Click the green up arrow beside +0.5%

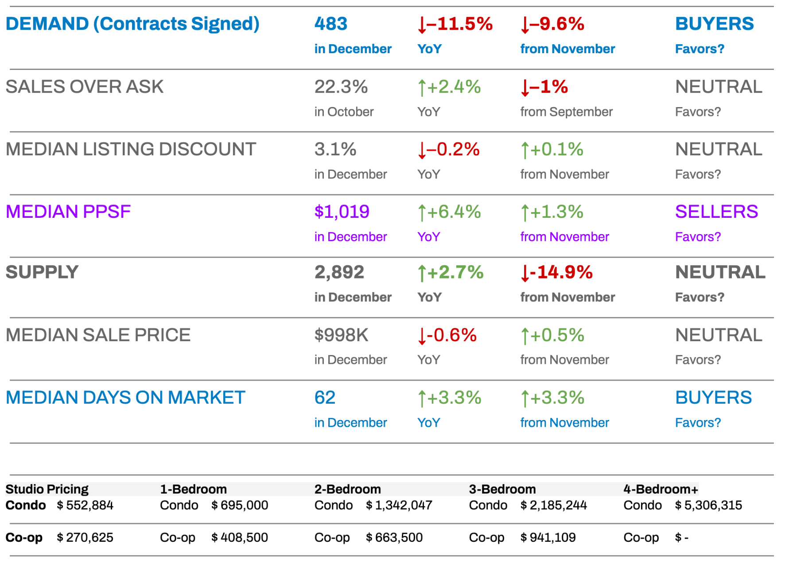[525, 336]
